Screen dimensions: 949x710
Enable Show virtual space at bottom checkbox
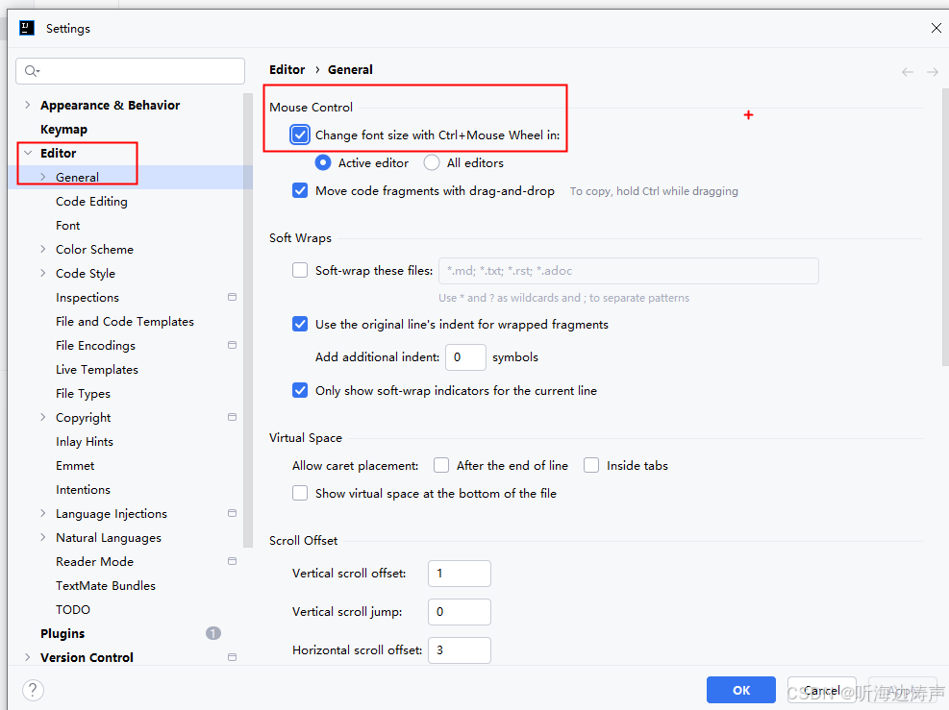click(300, 493)
